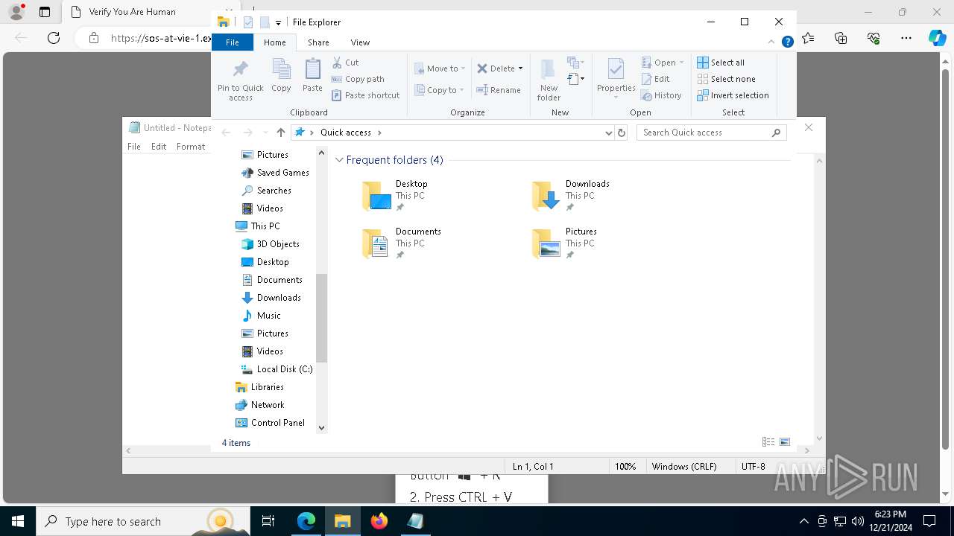Open the Recent locations dropdown arrow

265,133
